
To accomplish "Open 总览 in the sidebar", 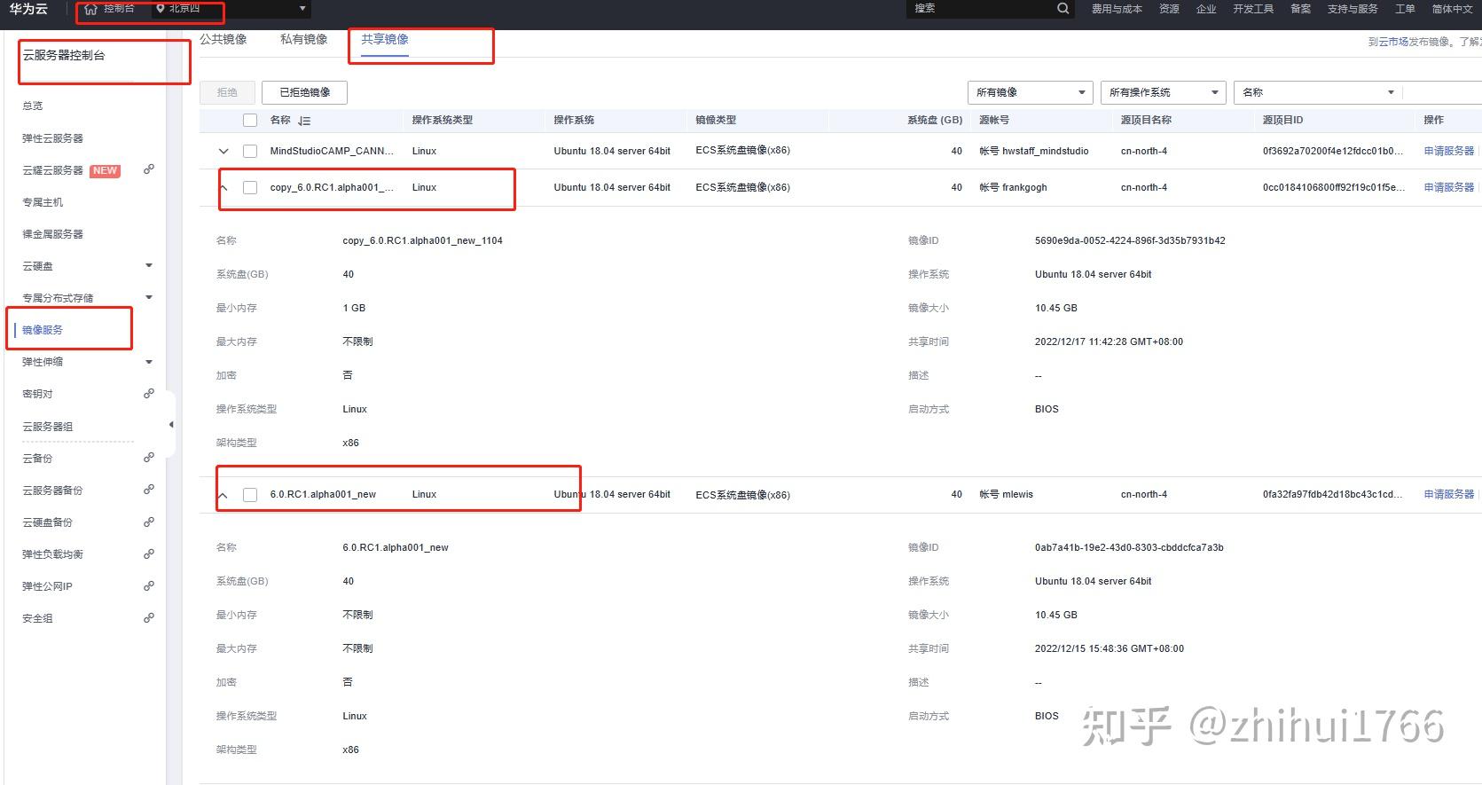I will 33,106.
